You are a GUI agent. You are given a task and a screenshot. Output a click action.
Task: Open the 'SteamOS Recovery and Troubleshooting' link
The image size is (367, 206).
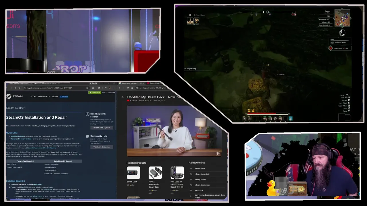tap(41, 148)
